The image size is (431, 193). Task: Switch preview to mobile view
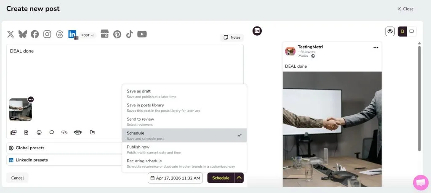coord(402,31)
